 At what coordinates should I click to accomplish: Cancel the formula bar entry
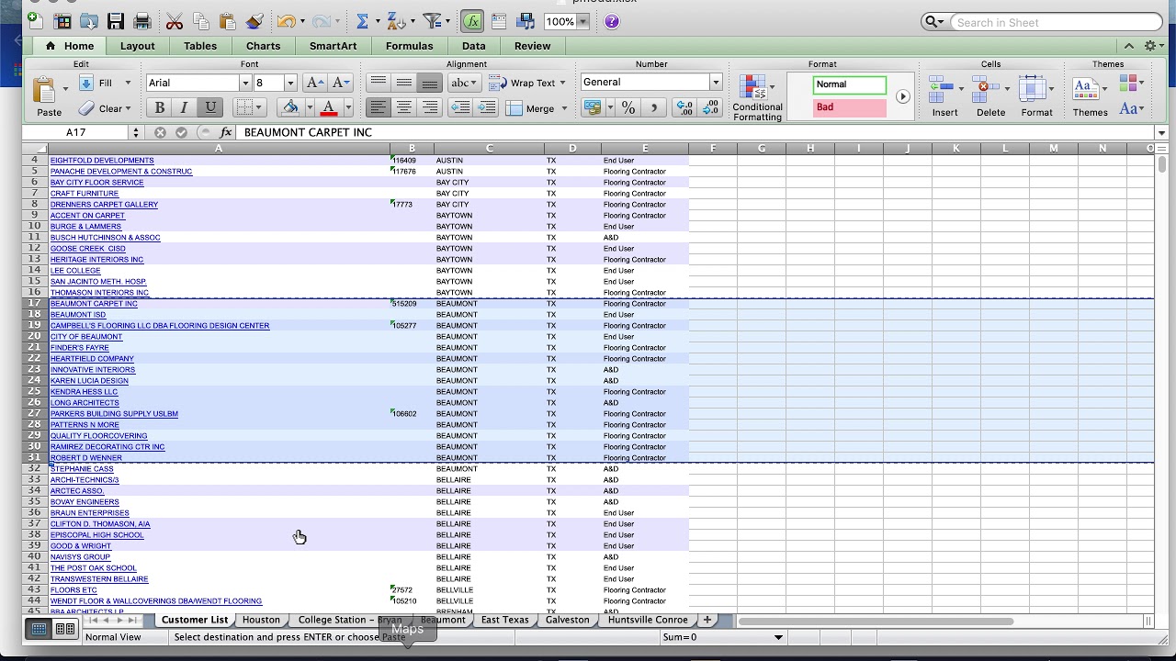(x=160, y=132)
